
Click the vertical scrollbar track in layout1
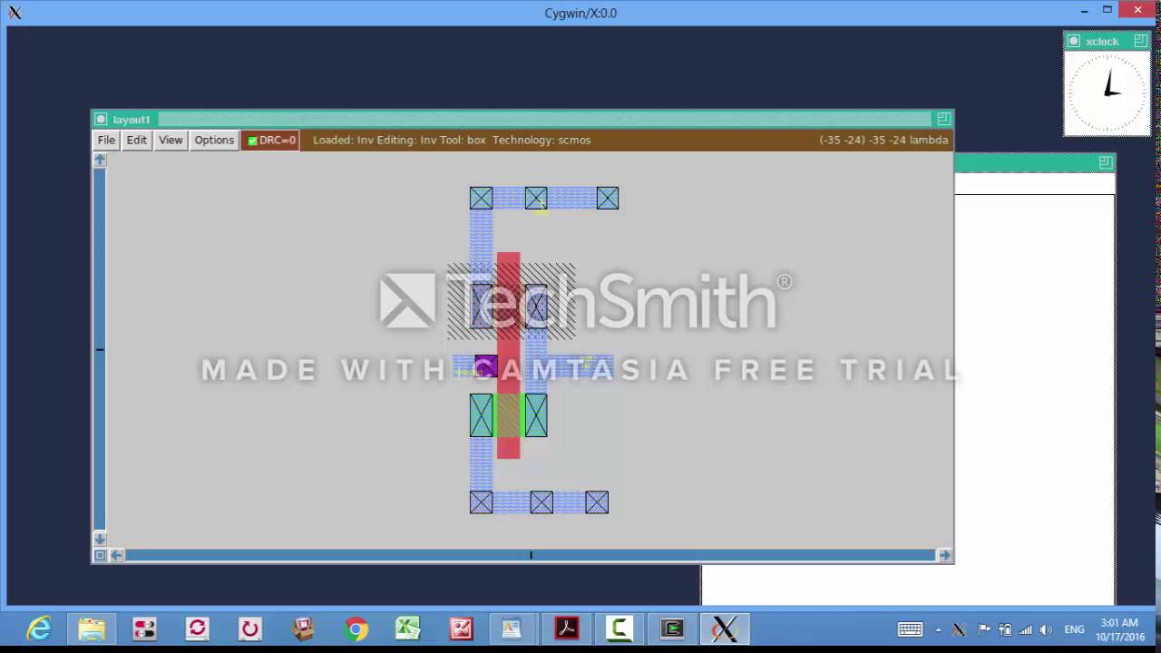(x=100, y=349)
